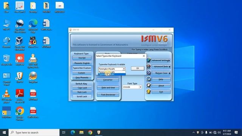Click the Date and time button
Image resolution: width=242 pixels, height=136 pixels.
pos(108,88)
